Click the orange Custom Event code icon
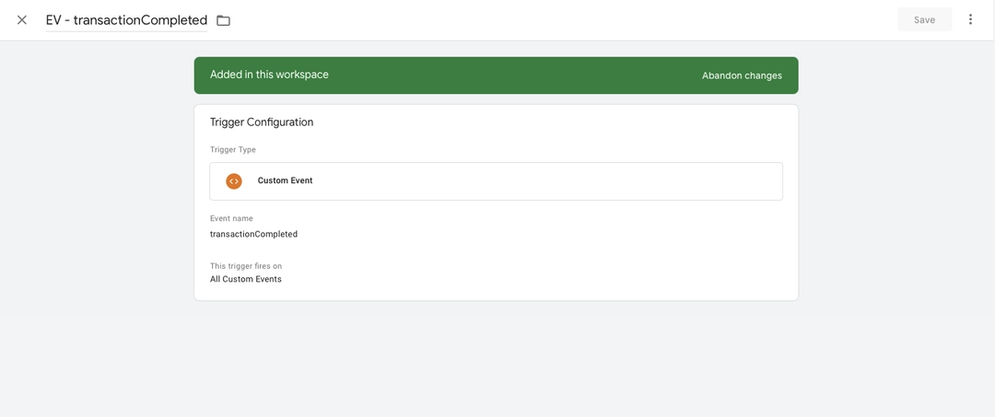The image size is (995, 417). [234, 180]
